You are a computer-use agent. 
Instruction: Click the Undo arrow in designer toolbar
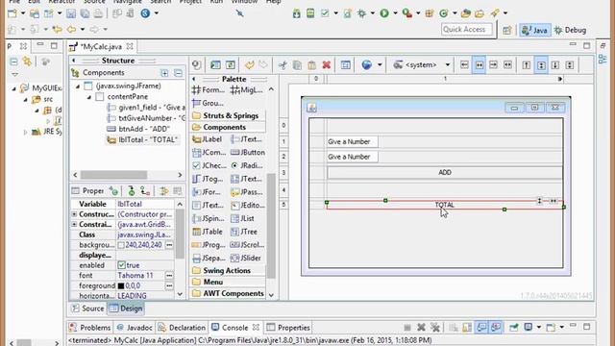(x=250, y=64)
